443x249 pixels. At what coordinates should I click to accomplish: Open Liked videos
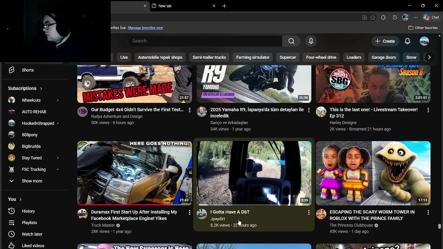(34, 246)
